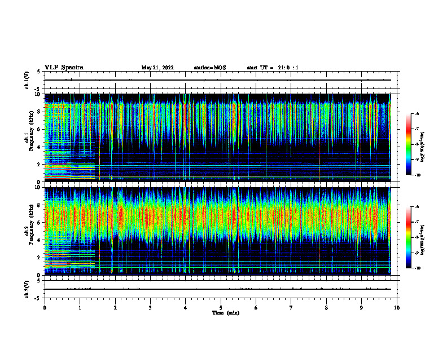Click time-axis tick label "4" at bottom
The width and height of the screenshot is (447, 345).
click(x=186, y=308)
